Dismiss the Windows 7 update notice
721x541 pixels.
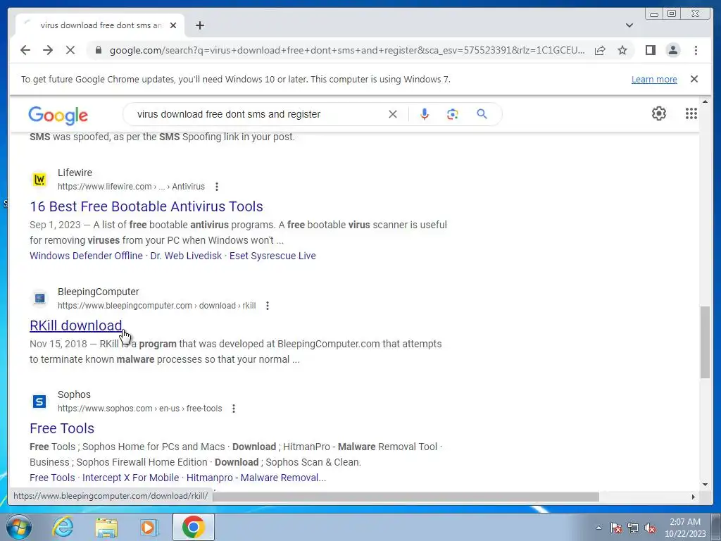point(694,79)
